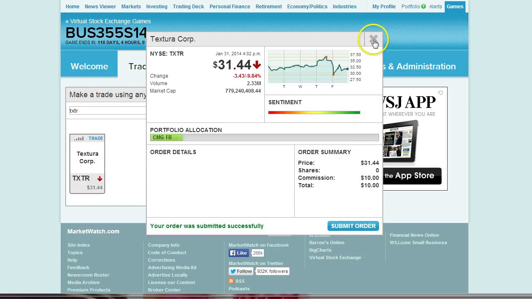
Task: Click the MarketWatch.com footer heading
Action: [93, 231]
